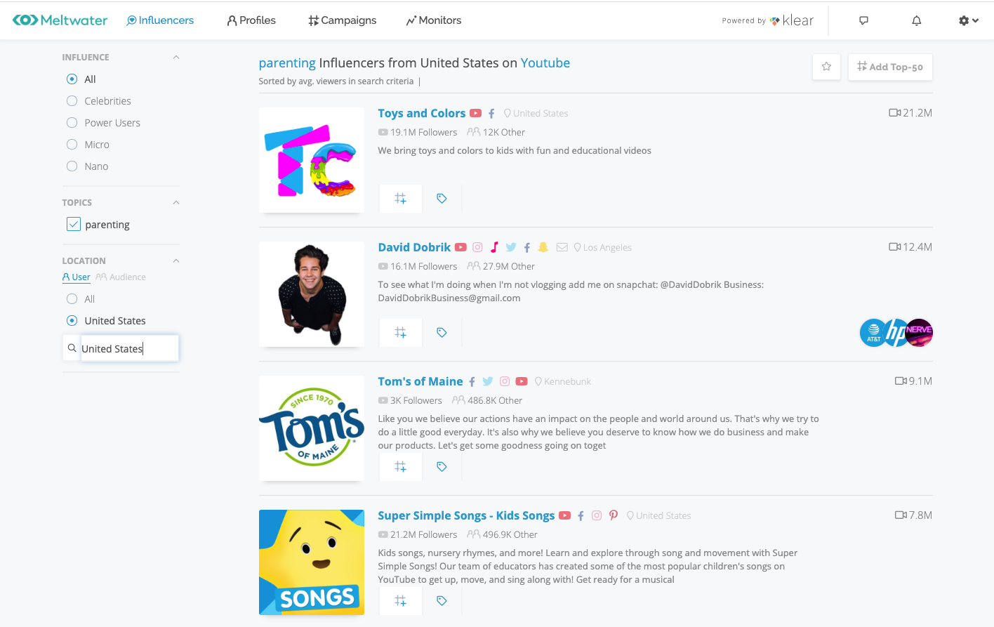Open Super Simple Songs Facebook icon
This screenshot has height=627, width=994.
point(581,515)
